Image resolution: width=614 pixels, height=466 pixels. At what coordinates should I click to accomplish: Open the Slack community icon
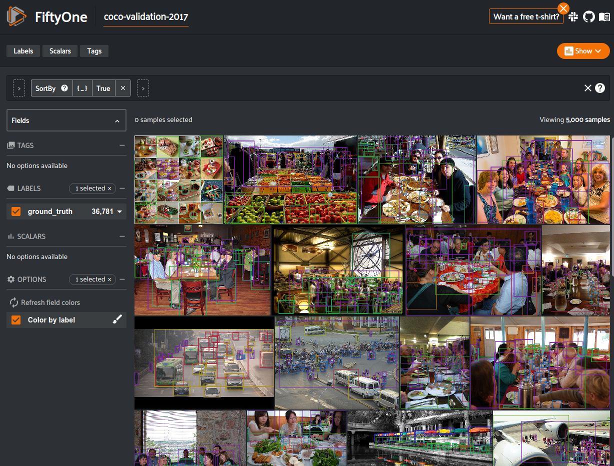[x=573, y=17]
